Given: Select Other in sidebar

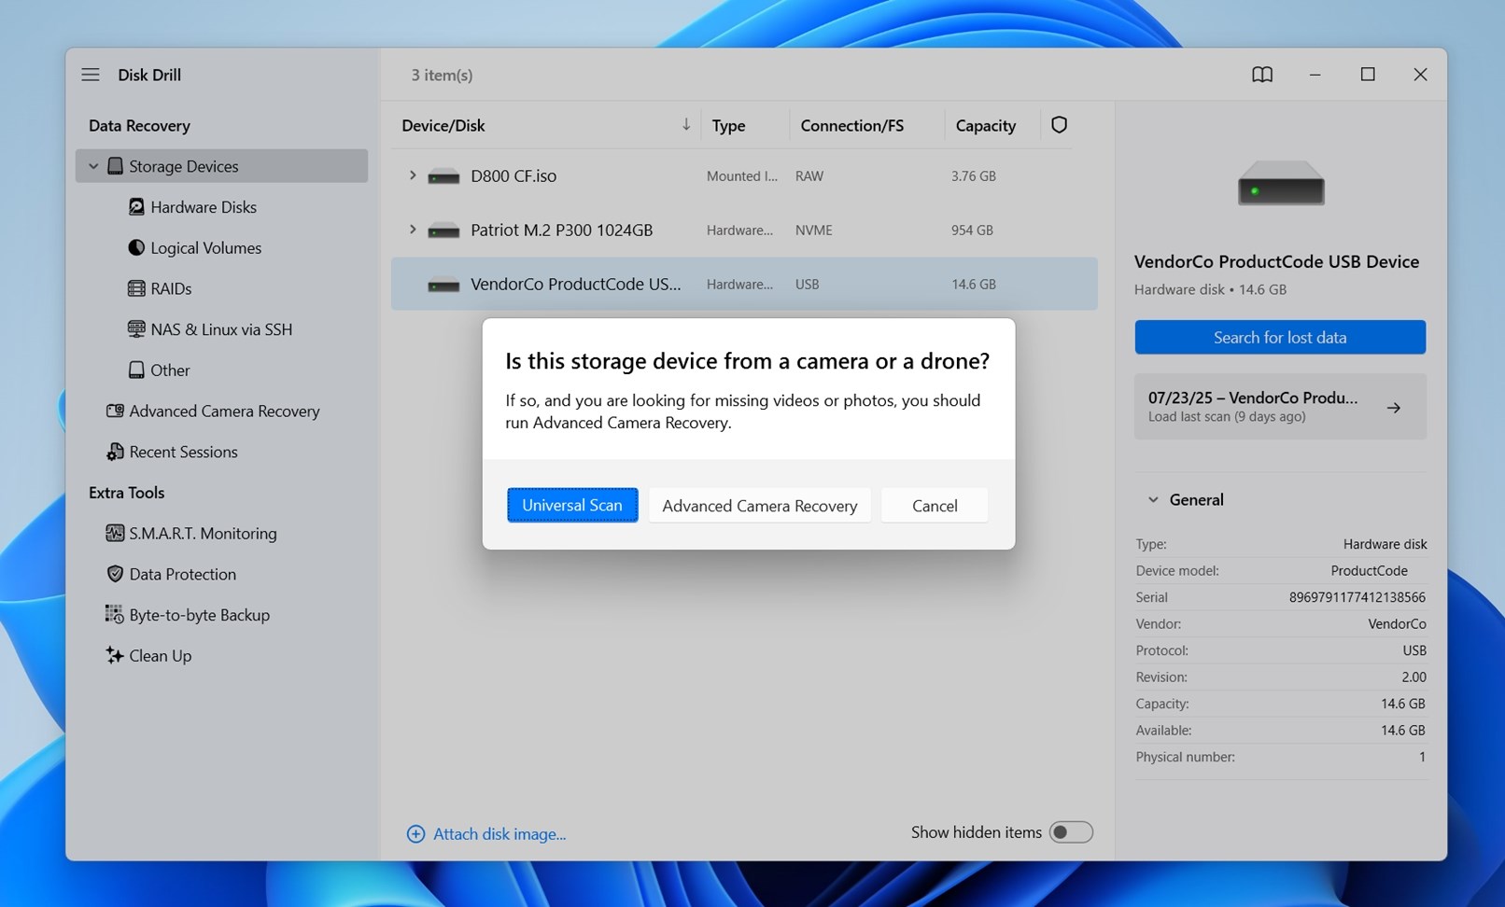Looking at the screenshot, I should click(x=170, y=370).
